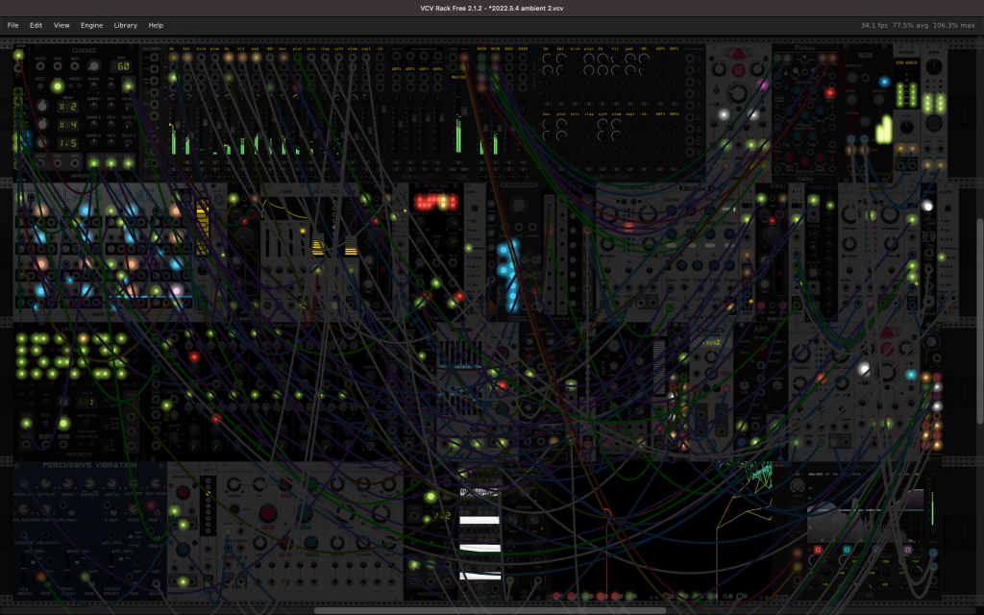This screenshot has height=615, width=984.
Task: Click the ratio knob beside x 4
Action: pos(42,124)
